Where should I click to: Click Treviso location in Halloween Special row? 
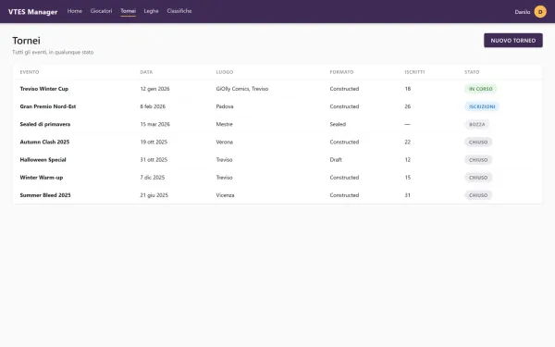224,160
